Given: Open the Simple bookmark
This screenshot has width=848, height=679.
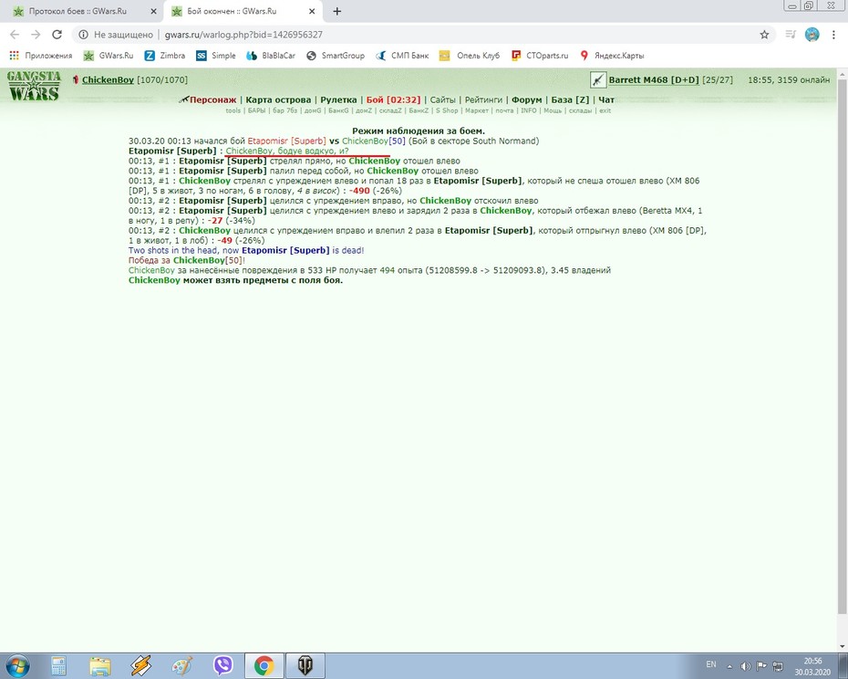Looking at the screenshot, I should coord(216,56).
